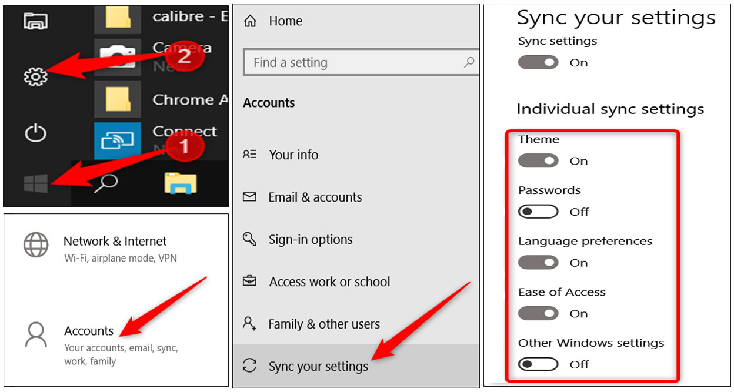Select the Windows Start button
Image resolution: width=734 pixels, height=392 pixels.
tap(35, 182)
